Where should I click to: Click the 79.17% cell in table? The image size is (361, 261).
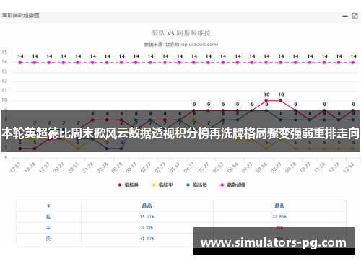(x=147, y=217)
